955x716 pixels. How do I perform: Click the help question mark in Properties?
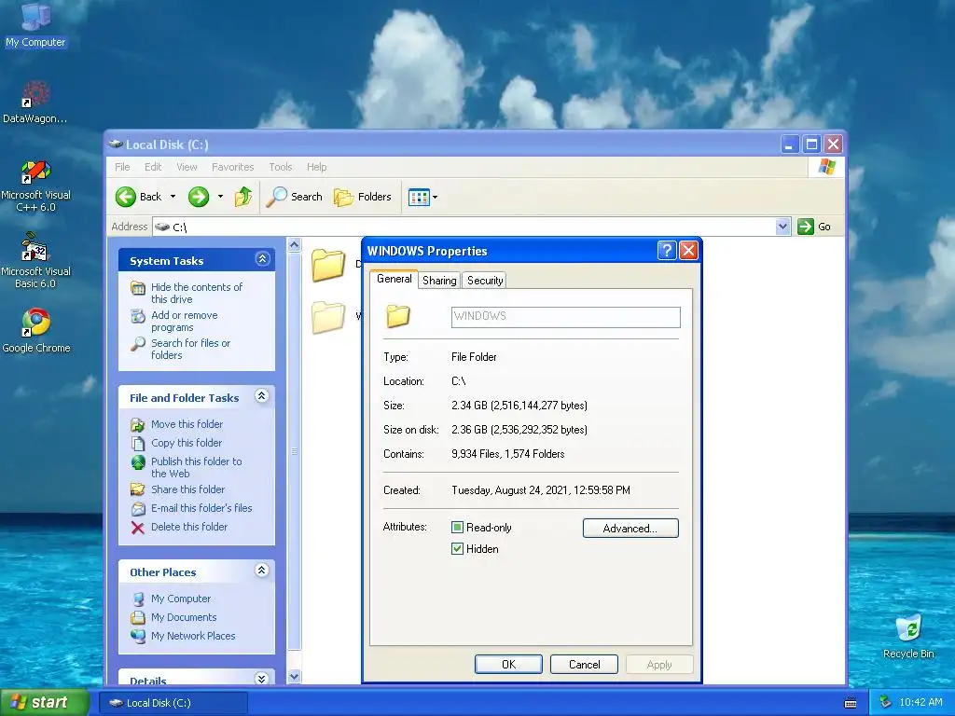(666, 250)
